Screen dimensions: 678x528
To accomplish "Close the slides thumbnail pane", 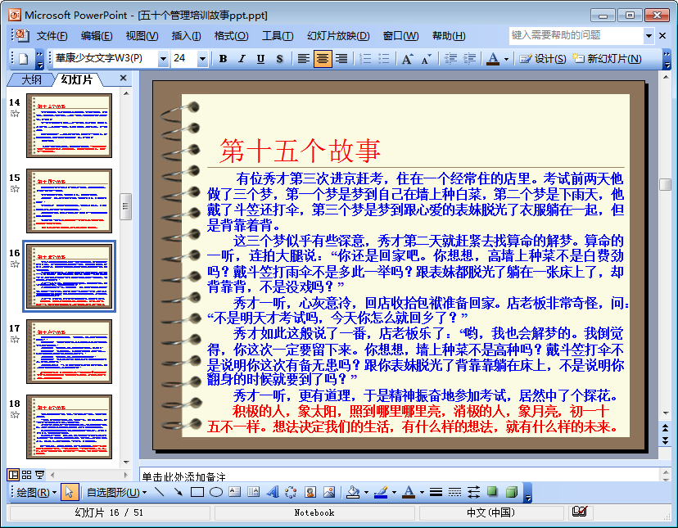I will (123, 78).
